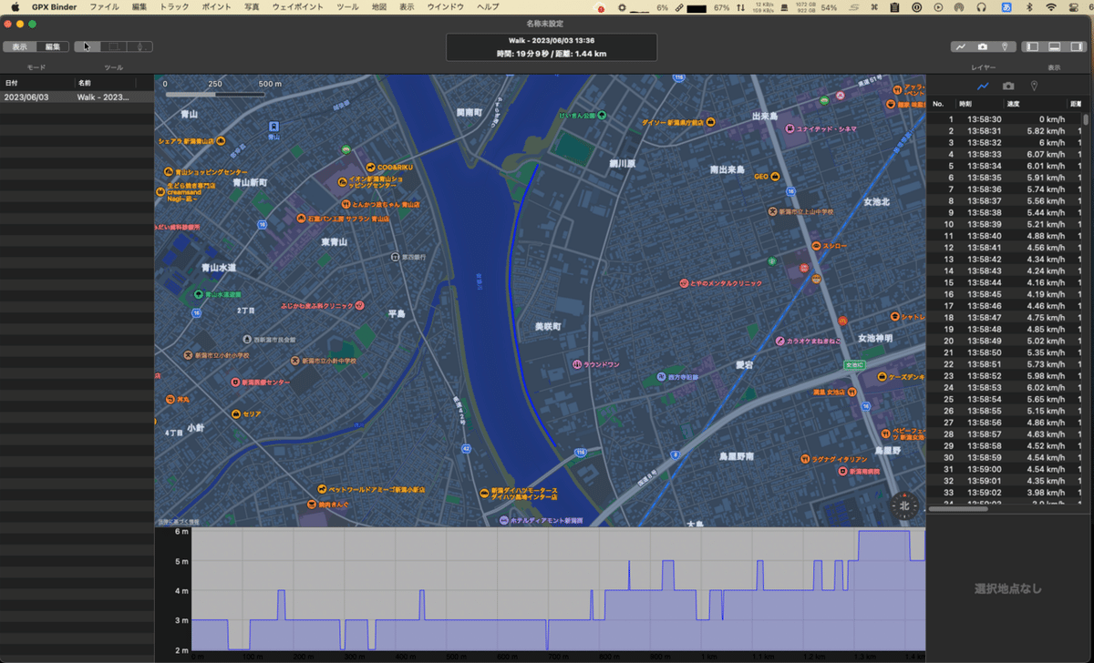Click the north compass on the map
This screenshot has height=663, width=1094.
coord(903,505)
